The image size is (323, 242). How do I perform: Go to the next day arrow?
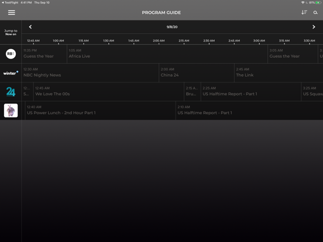(x=314, y=27)
